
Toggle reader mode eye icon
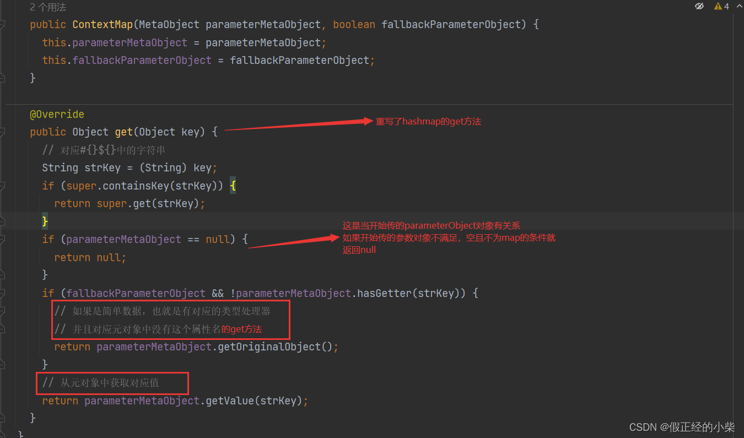tap(699, 7)
